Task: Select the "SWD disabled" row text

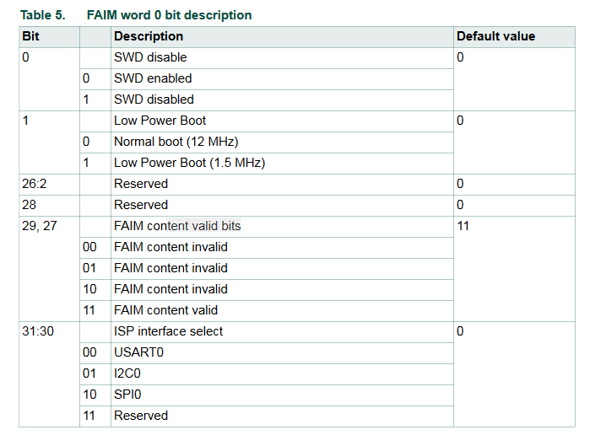Action: (x=154, y=99)
